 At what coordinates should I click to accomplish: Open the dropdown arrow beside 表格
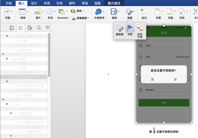pyautogui.click(x=27, y=12)
